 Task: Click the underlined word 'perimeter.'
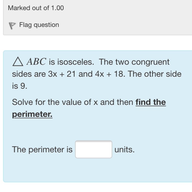32,114
